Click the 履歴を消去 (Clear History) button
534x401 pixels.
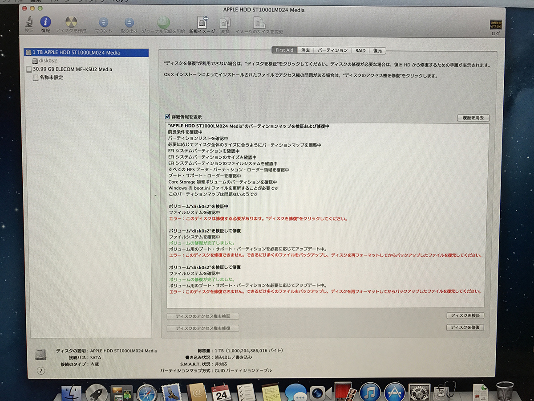[x=473, y=118]
